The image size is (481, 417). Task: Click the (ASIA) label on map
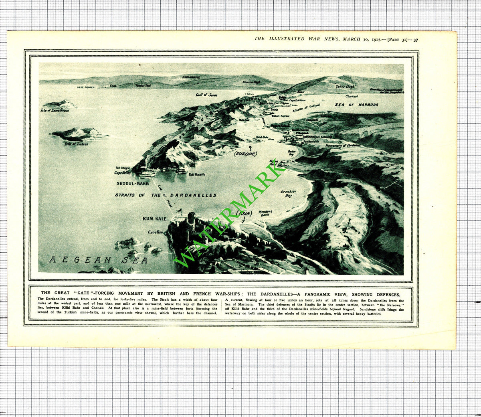(x=244, y=214)
